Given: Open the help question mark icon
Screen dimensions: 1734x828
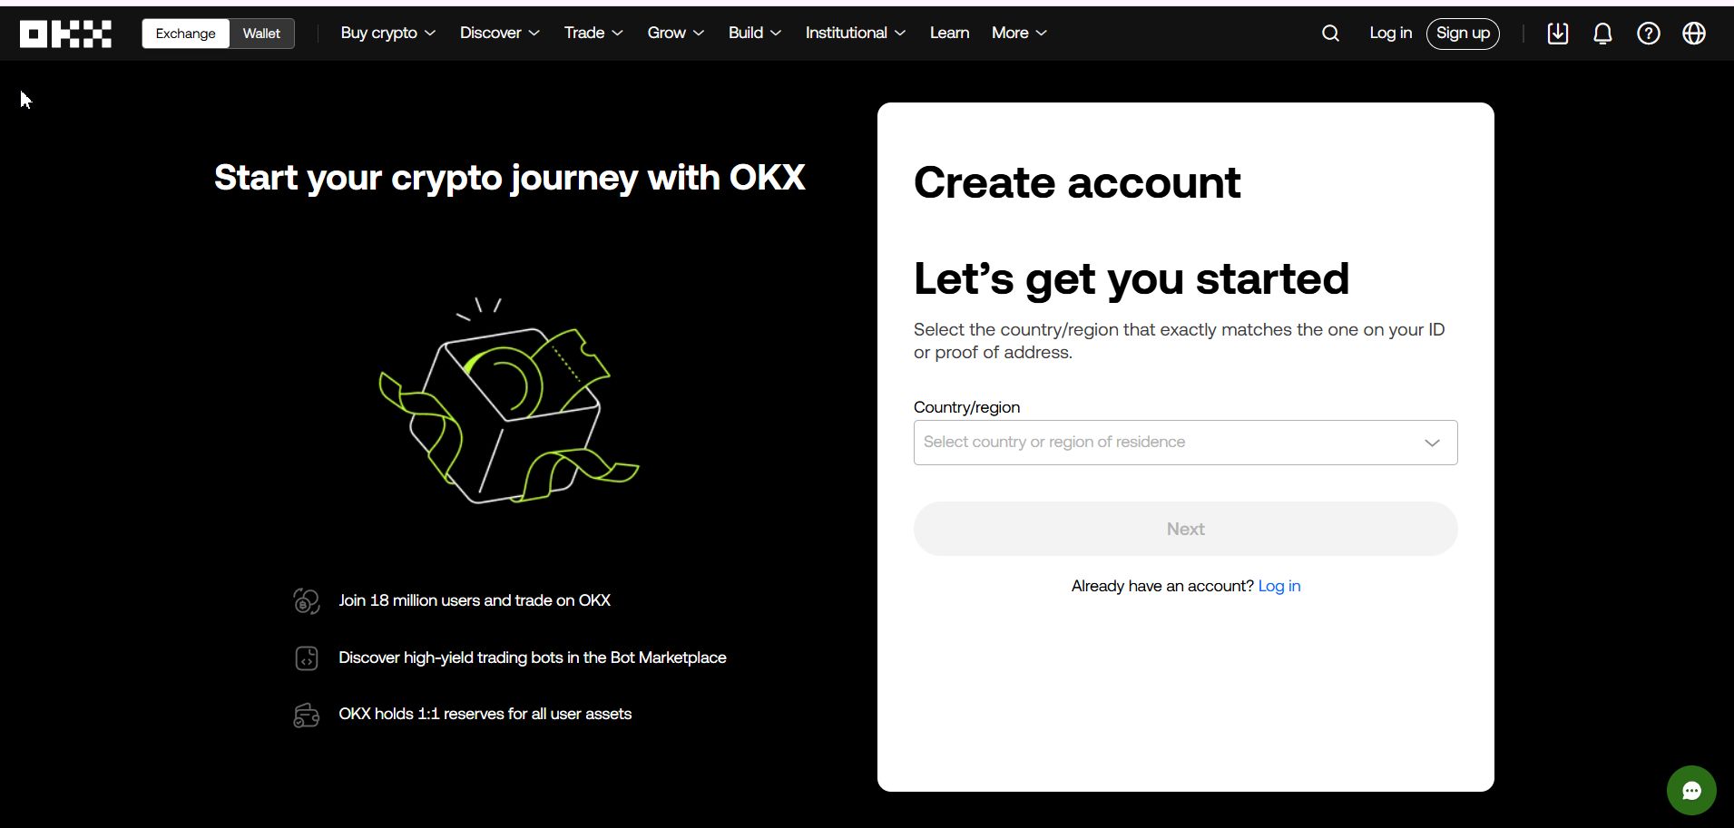Looking at the screenshot, I should [x=1648, y=34].
